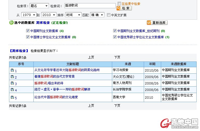Image resolution: width=200 pixels, height=131 pixels.
Task: Click the 检索 search button
Action: pyautogui.click(x=124, y=8)
